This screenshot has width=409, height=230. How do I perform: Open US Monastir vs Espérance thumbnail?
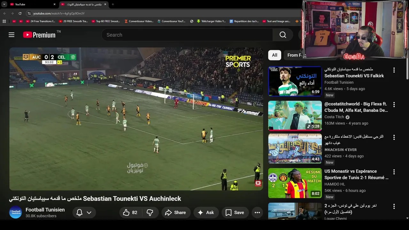[295, 183]
